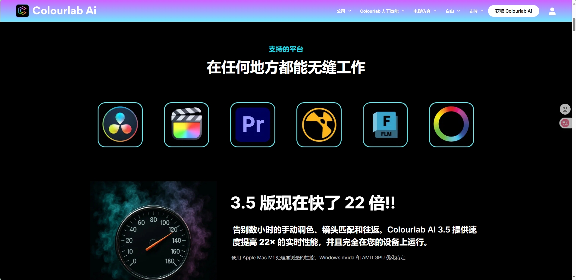Open the user account profile icon
The width and height of the screenshot is (576, 280).
[x=552, y=11]
